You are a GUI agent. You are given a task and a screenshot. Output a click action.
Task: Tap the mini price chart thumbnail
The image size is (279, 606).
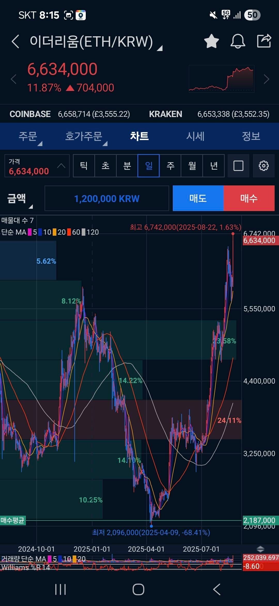point(221,79)
